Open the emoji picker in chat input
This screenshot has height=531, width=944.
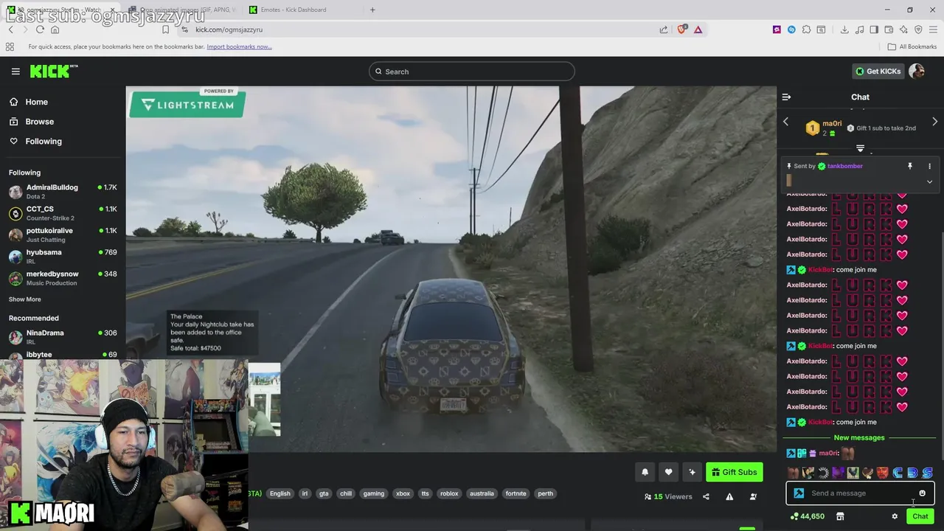point(922,493)
